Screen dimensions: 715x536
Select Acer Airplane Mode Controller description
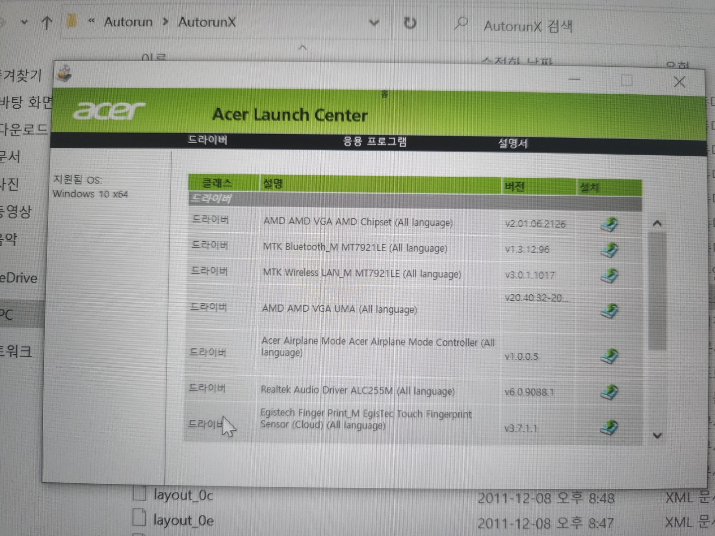[x=378, y=347]
